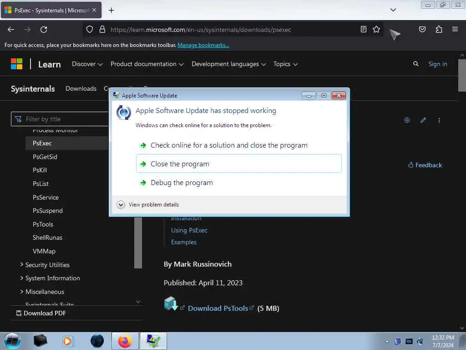Click the site security padlock icon
The height and width of the screenshot is (350, 466).
click(x=102, y=30)
